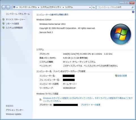Screen dimensions: 136x120
Task: Open デバイス マネージャー link
Action: pos(16,19)
